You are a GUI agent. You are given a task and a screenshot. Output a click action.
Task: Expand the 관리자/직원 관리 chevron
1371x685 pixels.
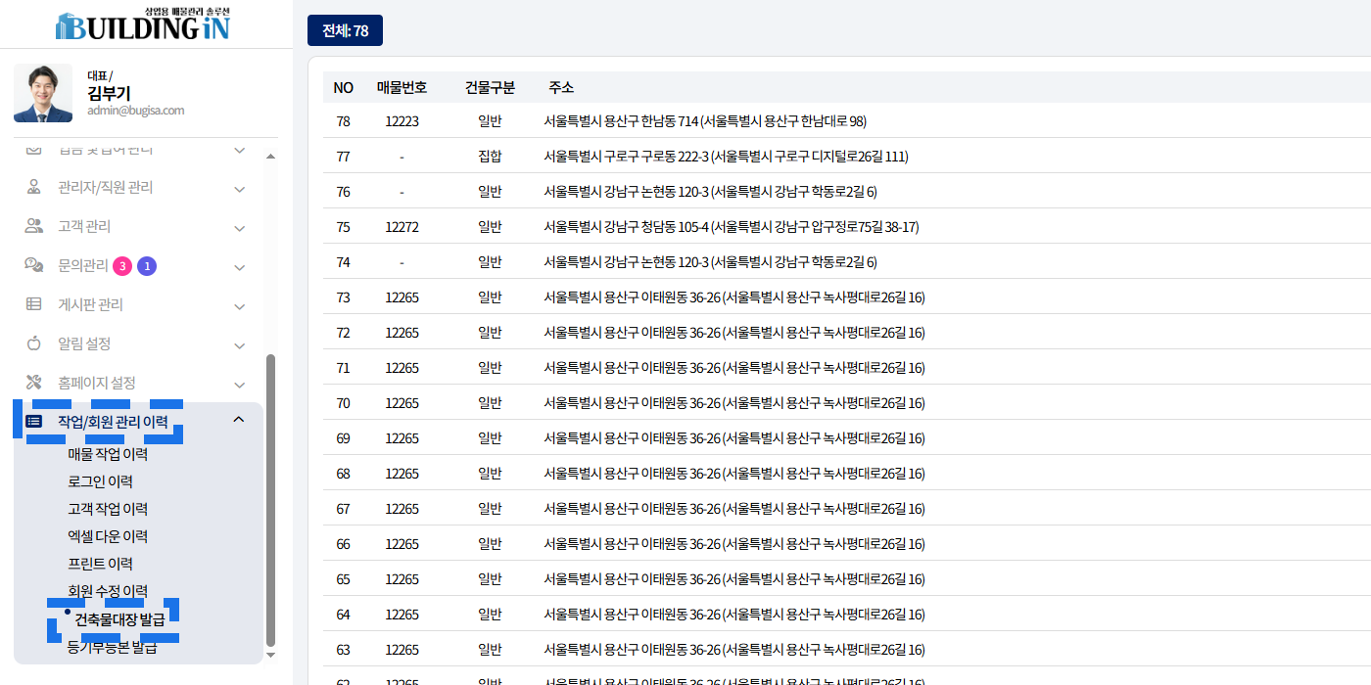coord(239,188)
